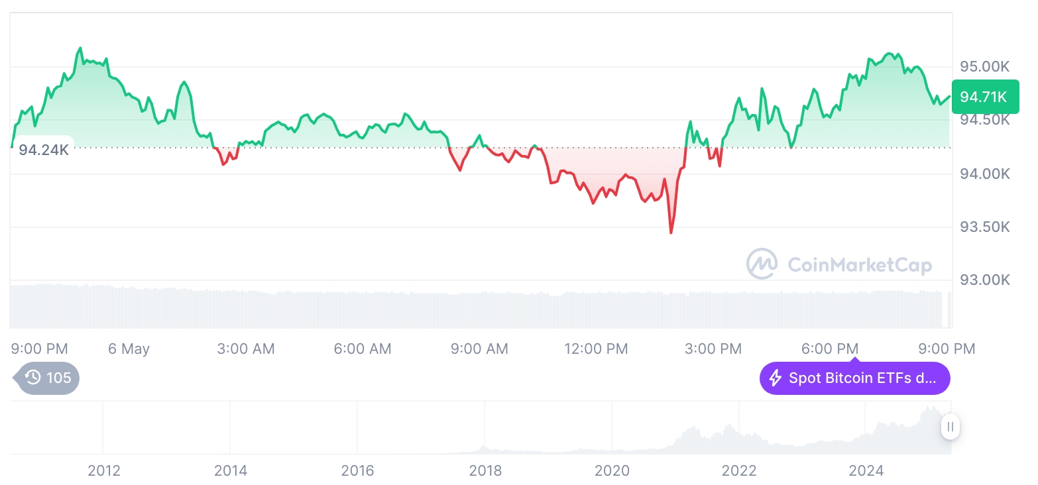
Task: Click the green 94.71K current price tag
Action: pos(984,97)
